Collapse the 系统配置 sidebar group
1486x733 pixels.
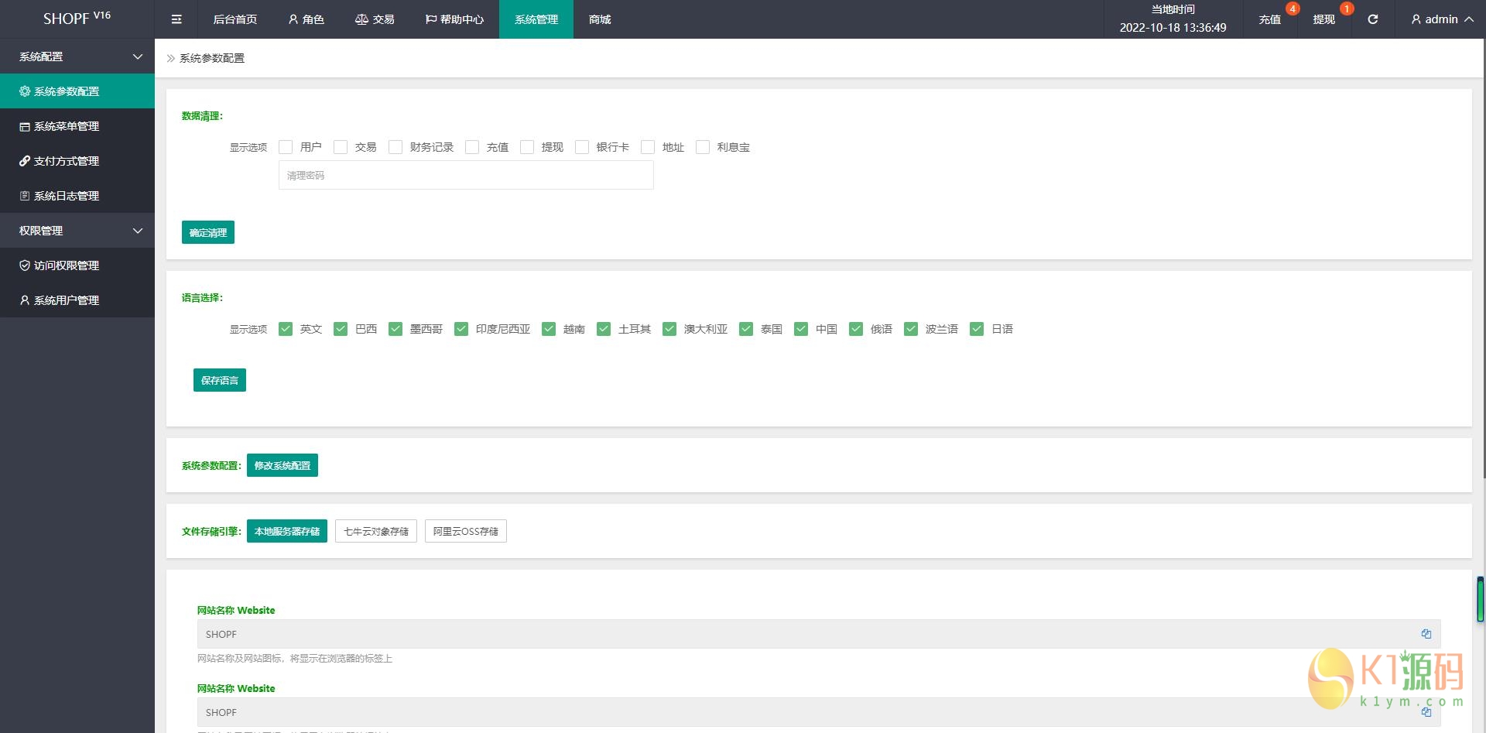pyautogui.click(x=77, y=57)
